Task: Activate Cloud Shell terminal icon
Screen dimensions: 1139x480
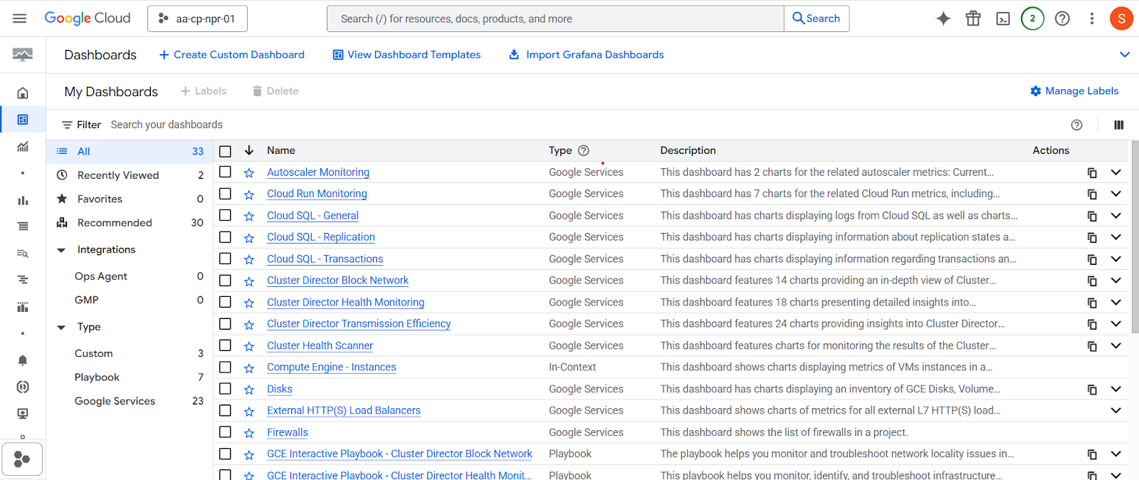Action: (x=1003, y=19)
